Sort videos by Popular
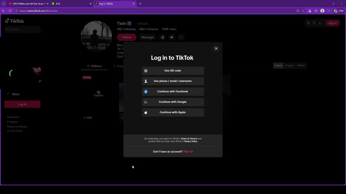The height and width of the screenshot is (194, 346). click(290, 65)
